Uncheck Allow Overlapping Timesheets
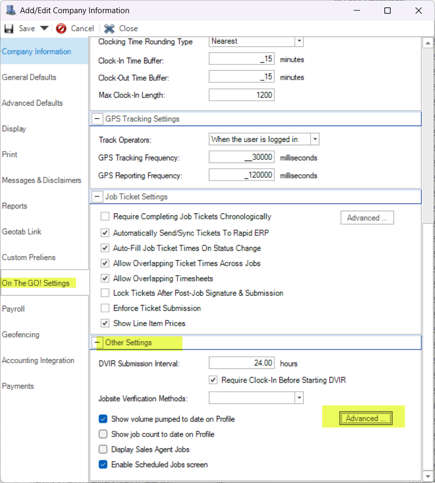 tap(105, 278)
